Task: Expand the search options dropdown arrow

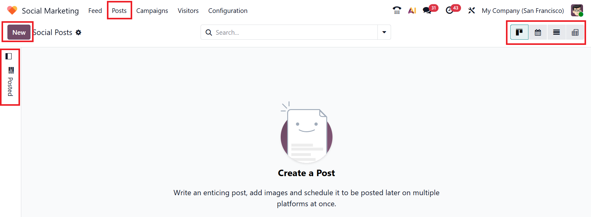Action: click(x=384, y=32)
